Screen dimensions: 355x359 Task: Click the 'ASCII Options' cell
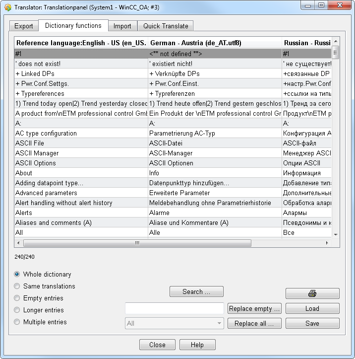[81, 163]
